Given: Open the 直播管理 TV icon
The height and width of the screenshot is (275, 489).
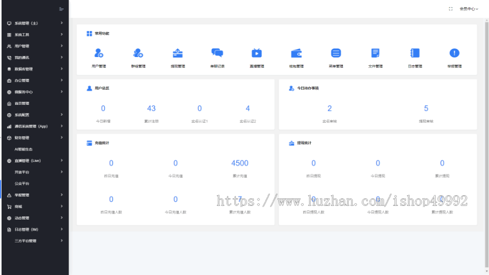Looking at the screenshot, I should click(x=256, y=53).
